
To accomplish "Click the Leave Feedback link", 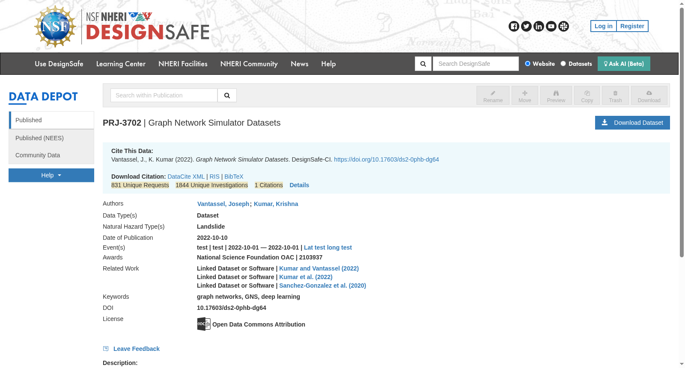I will click(136, 349).
